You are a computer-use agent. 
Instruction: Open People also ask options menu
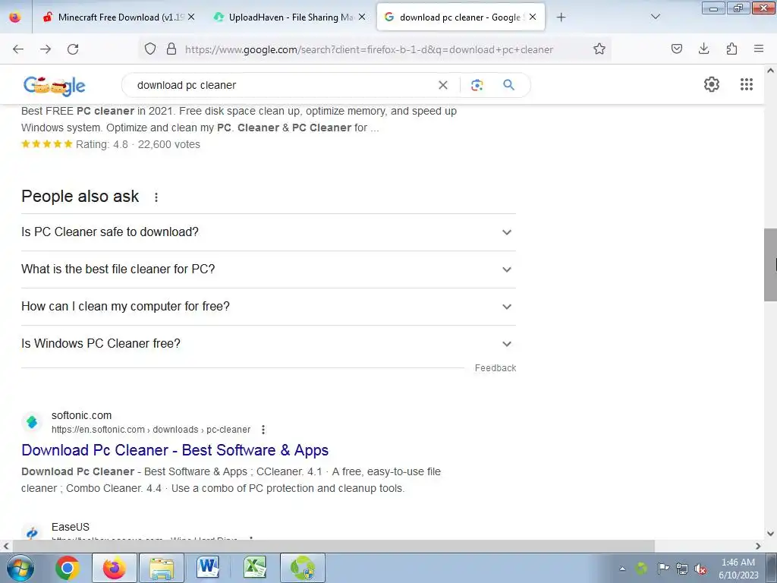click(x=156, y=197)
